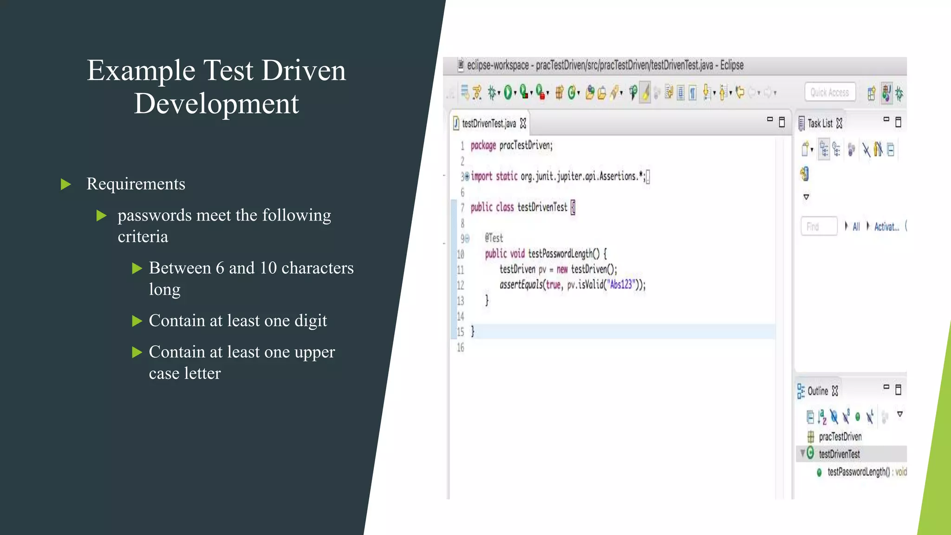
Task: Click the All link in Task List
Action: click(856, 227)
